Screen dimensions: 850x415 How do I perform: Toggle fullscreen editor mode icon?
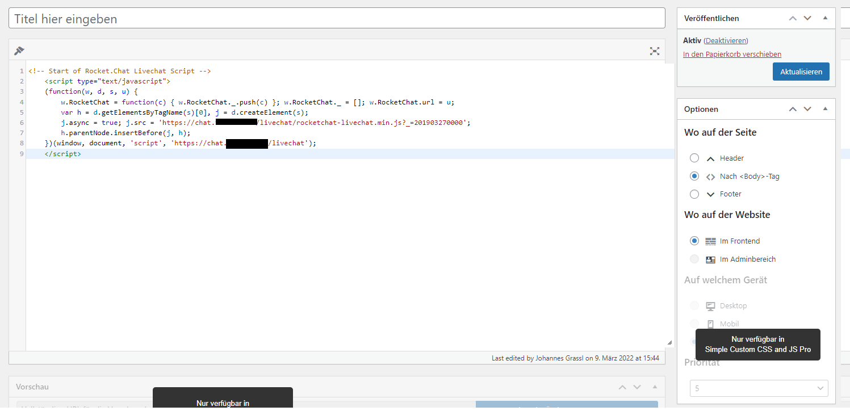pyautogui.click(x=655, y=51)
